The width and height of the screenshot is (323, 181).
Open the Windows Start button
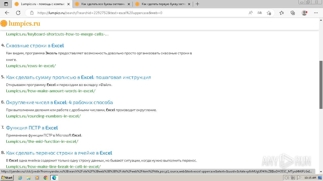tap(7, 177)
